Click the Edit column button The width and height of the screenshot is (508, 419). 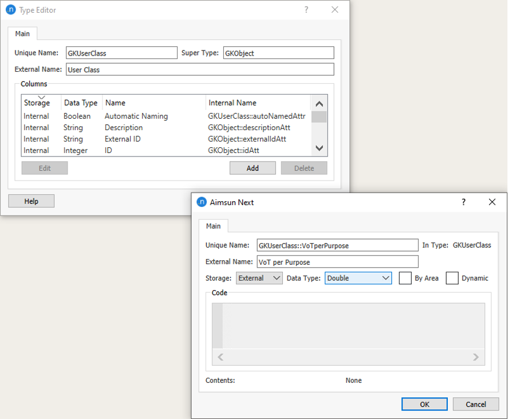[45, 168]
